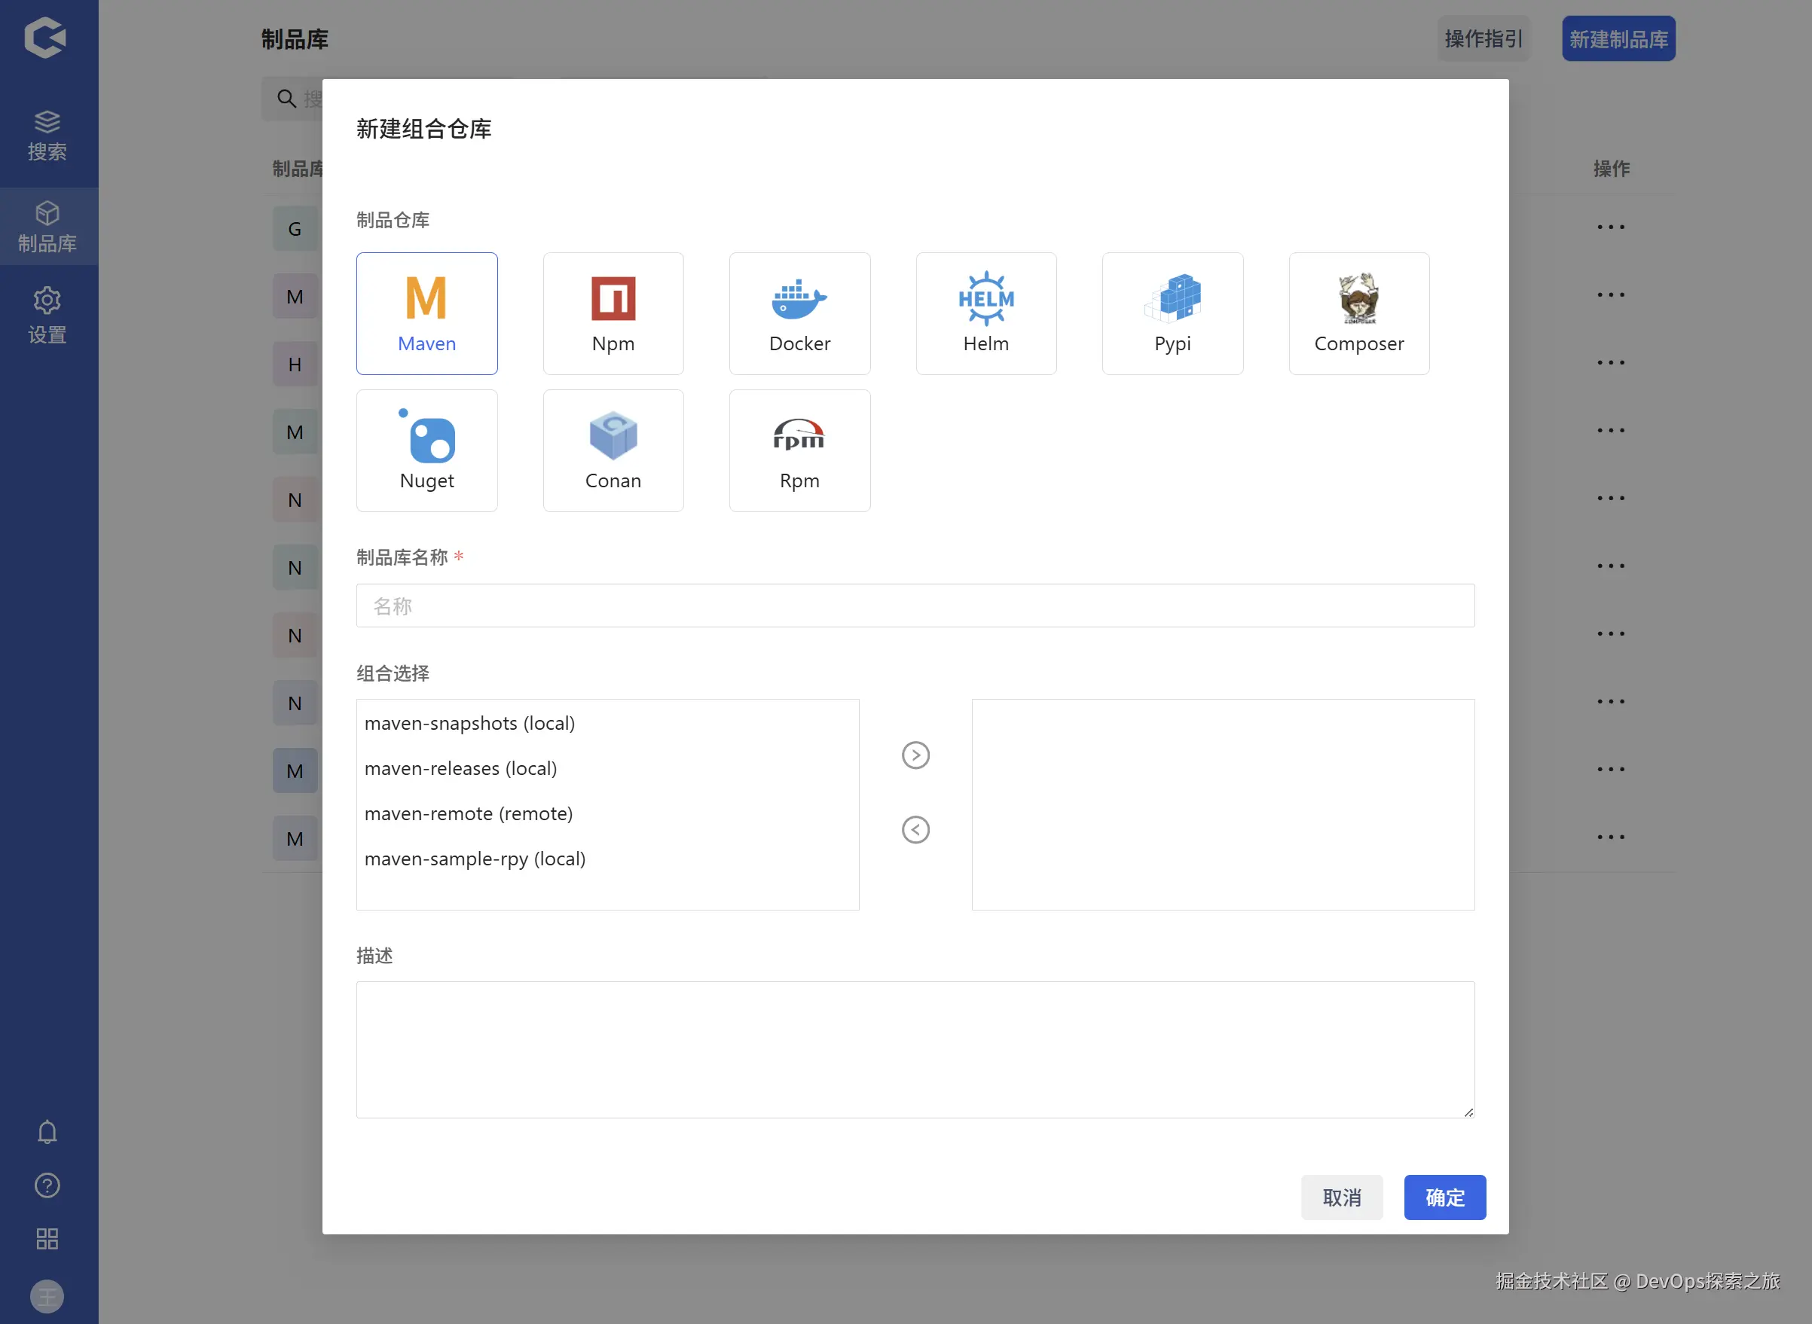Click the move-right arrow button
1812x1324 pixels.
tap(915, 755)
